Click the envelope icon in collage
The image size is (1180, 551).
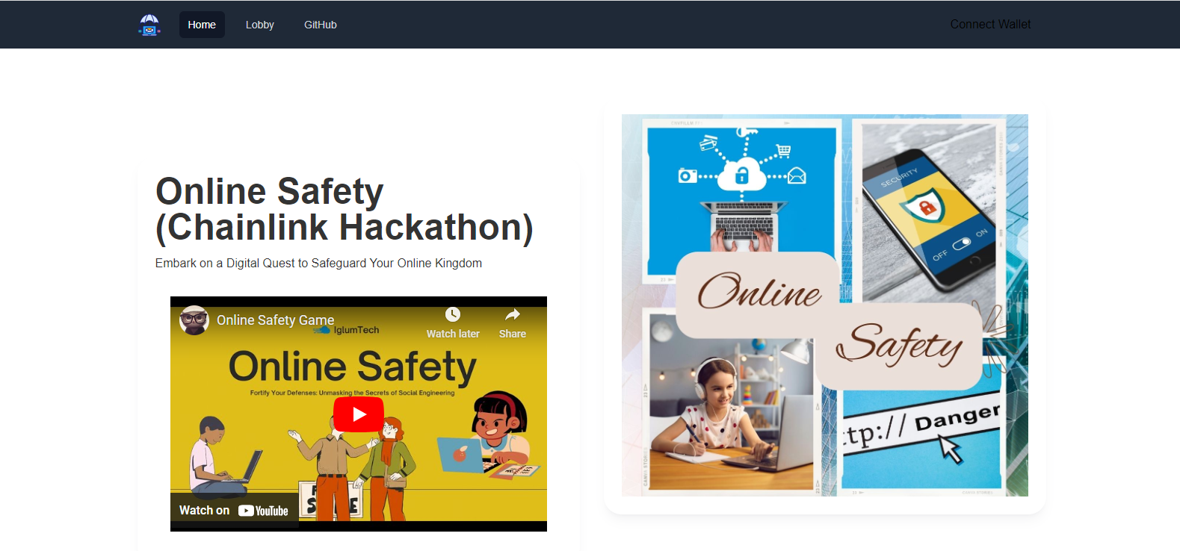pyautogui.click(x=797, y=175)
